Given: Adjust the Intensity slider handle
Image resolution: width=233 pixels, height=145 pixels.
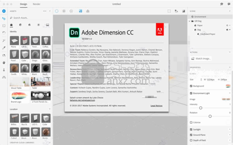Looking at the screenshot, I should (201, 108).
